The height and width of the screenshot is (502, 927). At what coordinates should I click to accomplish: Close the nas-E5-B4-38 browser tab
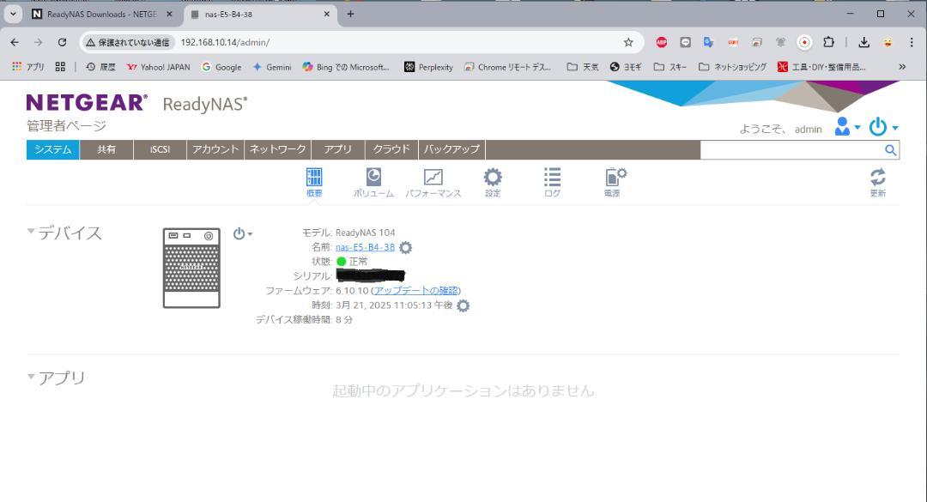(x=326, y=15)
